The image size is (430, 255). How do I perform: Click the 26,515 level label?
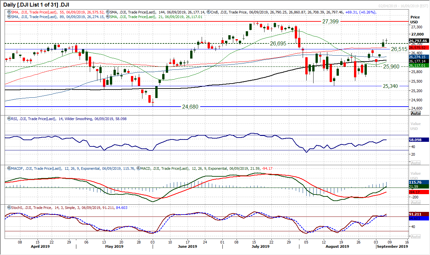point(399,49)
